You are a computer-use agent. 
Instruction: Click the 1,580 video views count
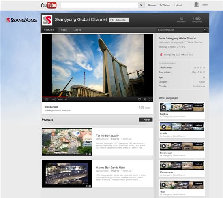pos(197,20)
